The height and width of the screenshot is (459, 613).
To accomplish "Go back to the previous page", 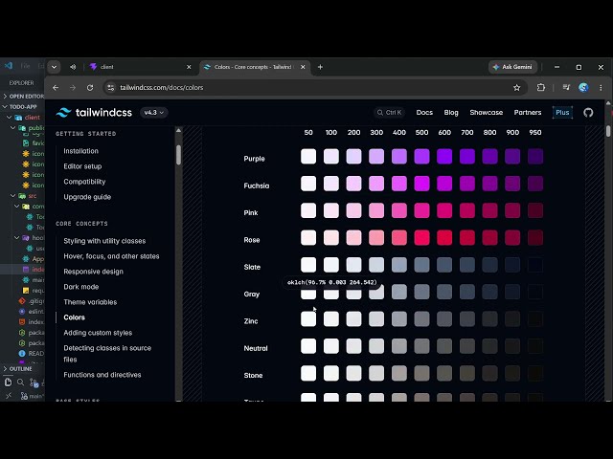I will tap(56, 88).
